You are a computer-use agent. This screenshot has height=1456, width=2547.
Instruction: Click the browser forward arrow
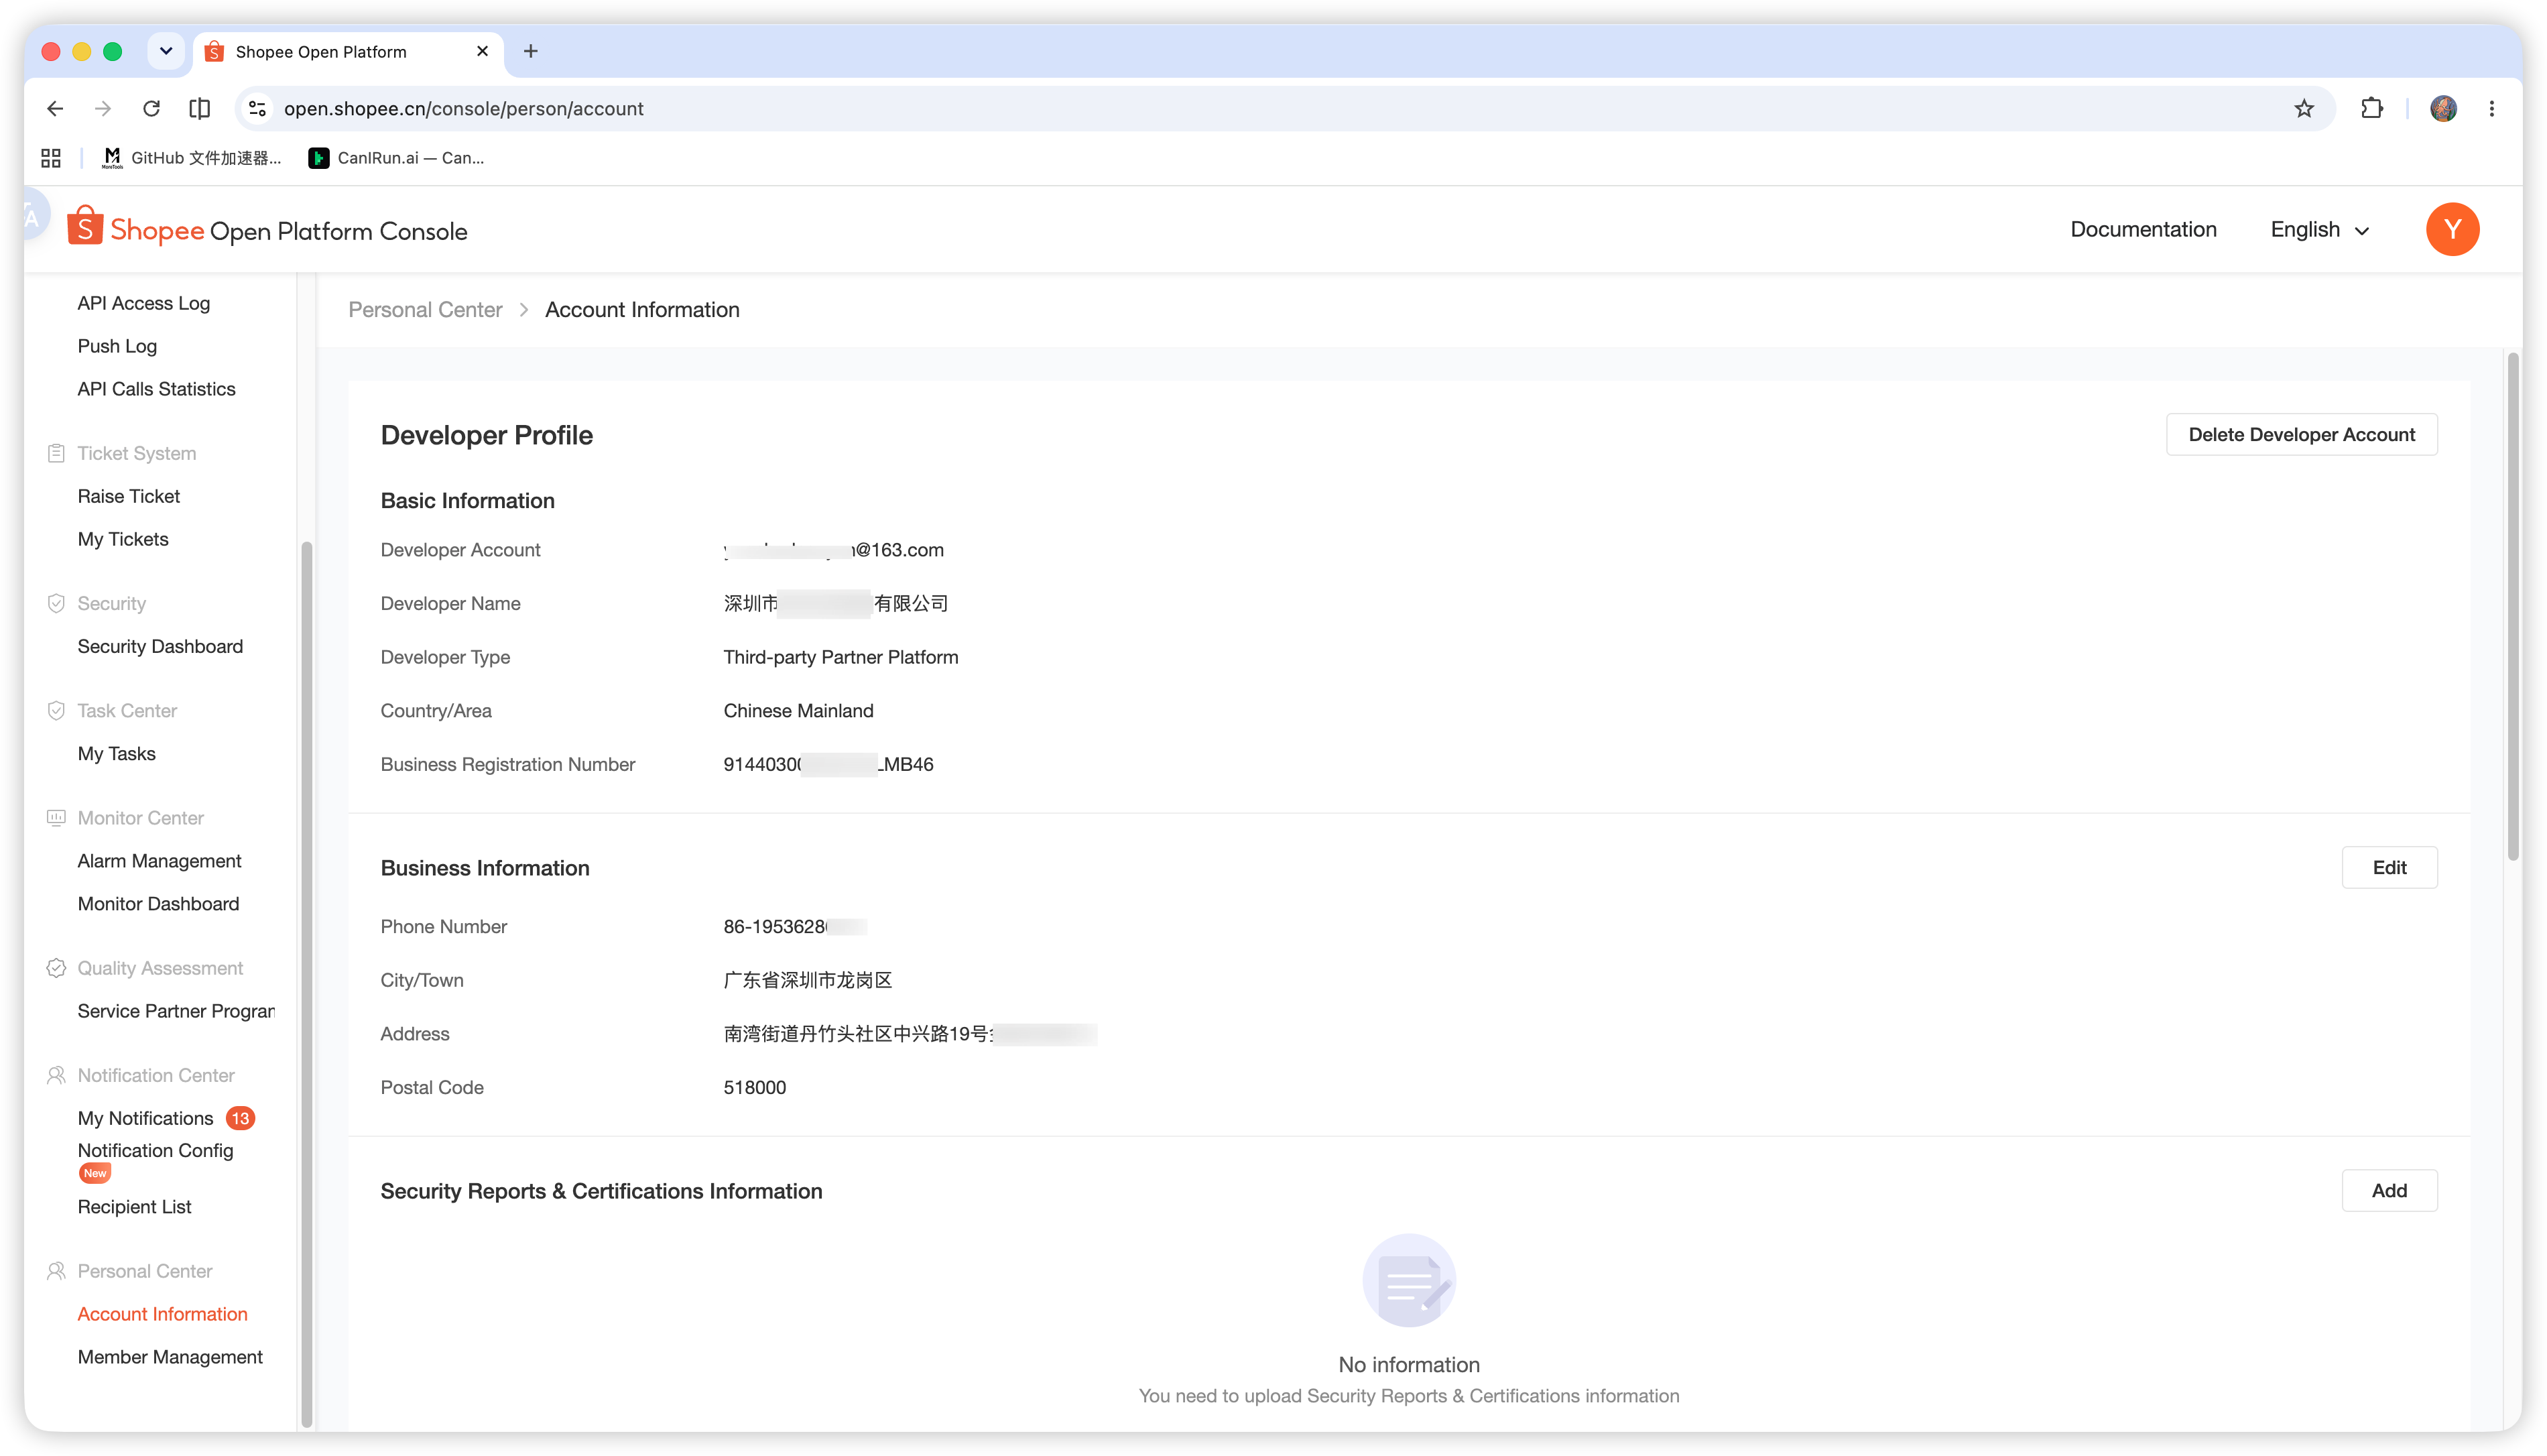click(x=103, y=108)
